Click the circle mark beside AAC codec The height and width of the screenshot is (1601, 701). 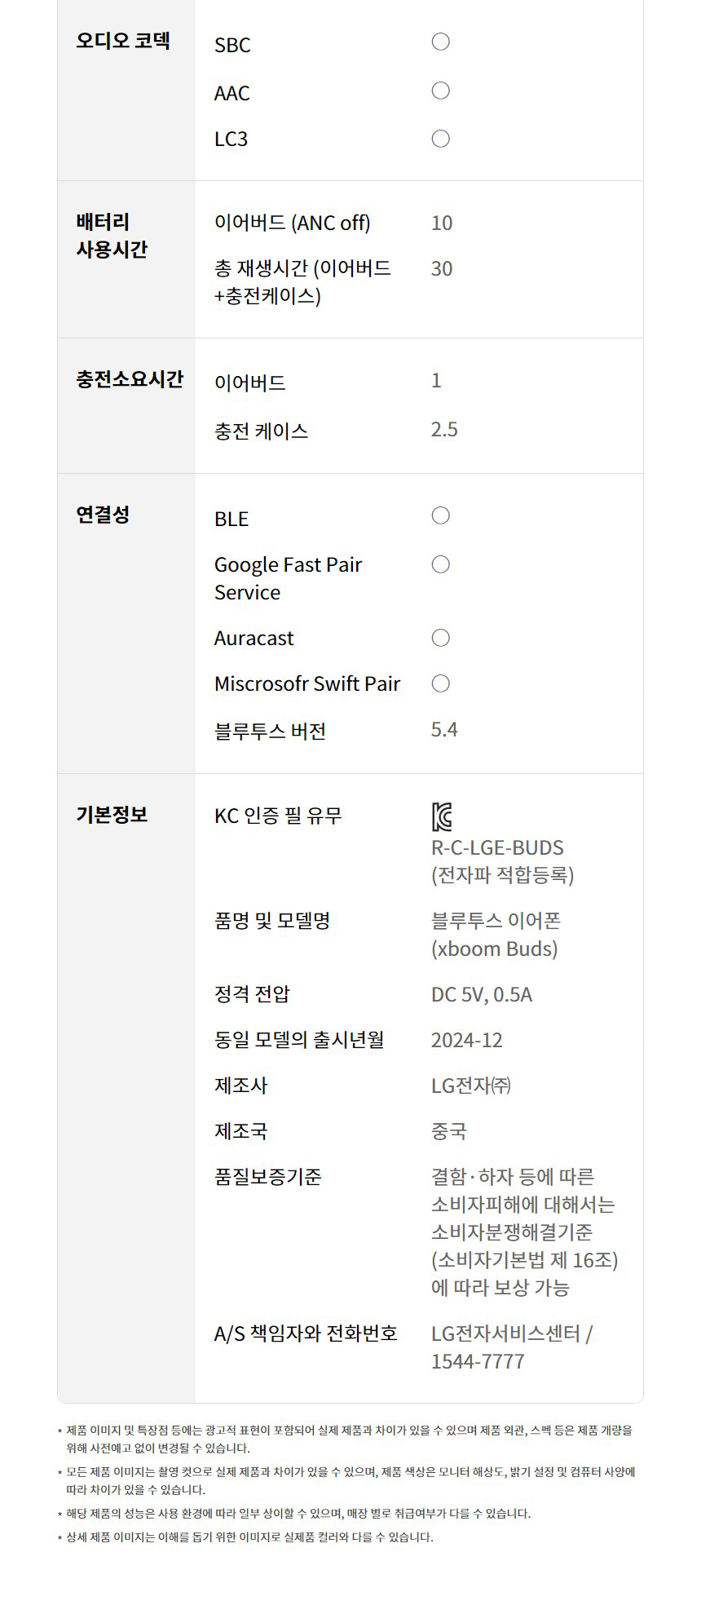[440, 91]
